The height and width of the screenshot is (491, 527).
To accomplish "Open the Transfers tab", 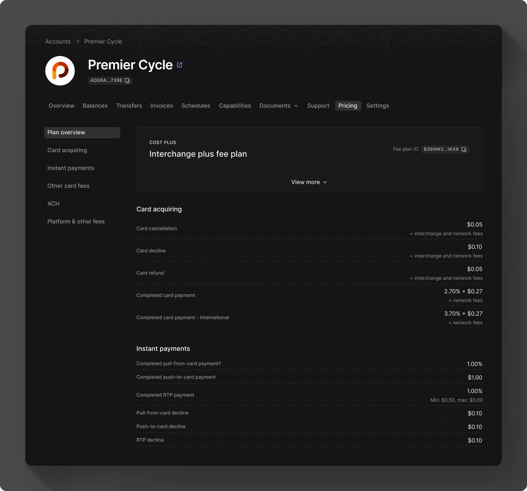I will 129,106.
